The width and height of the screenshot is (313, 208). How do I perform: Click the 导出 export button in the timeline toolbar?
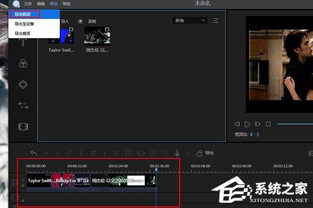(x=205, y=153)
